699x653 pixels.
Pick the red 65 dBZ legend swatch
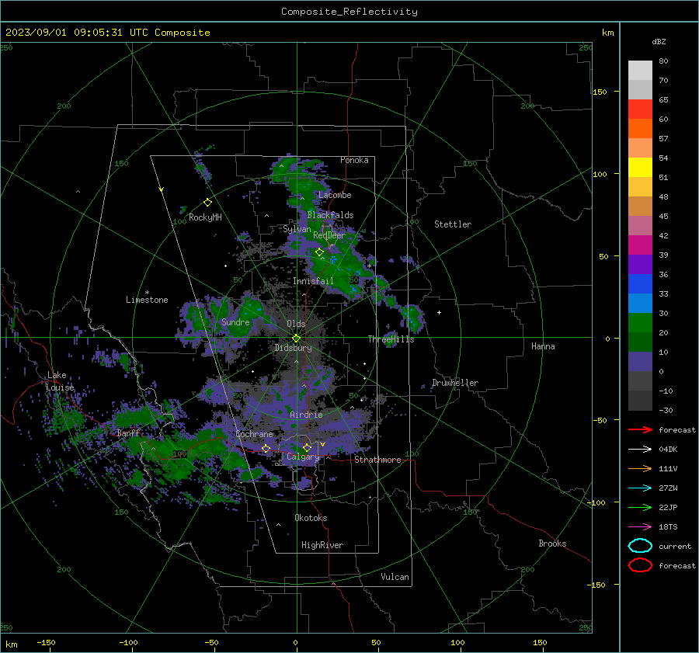coord(640,109)
